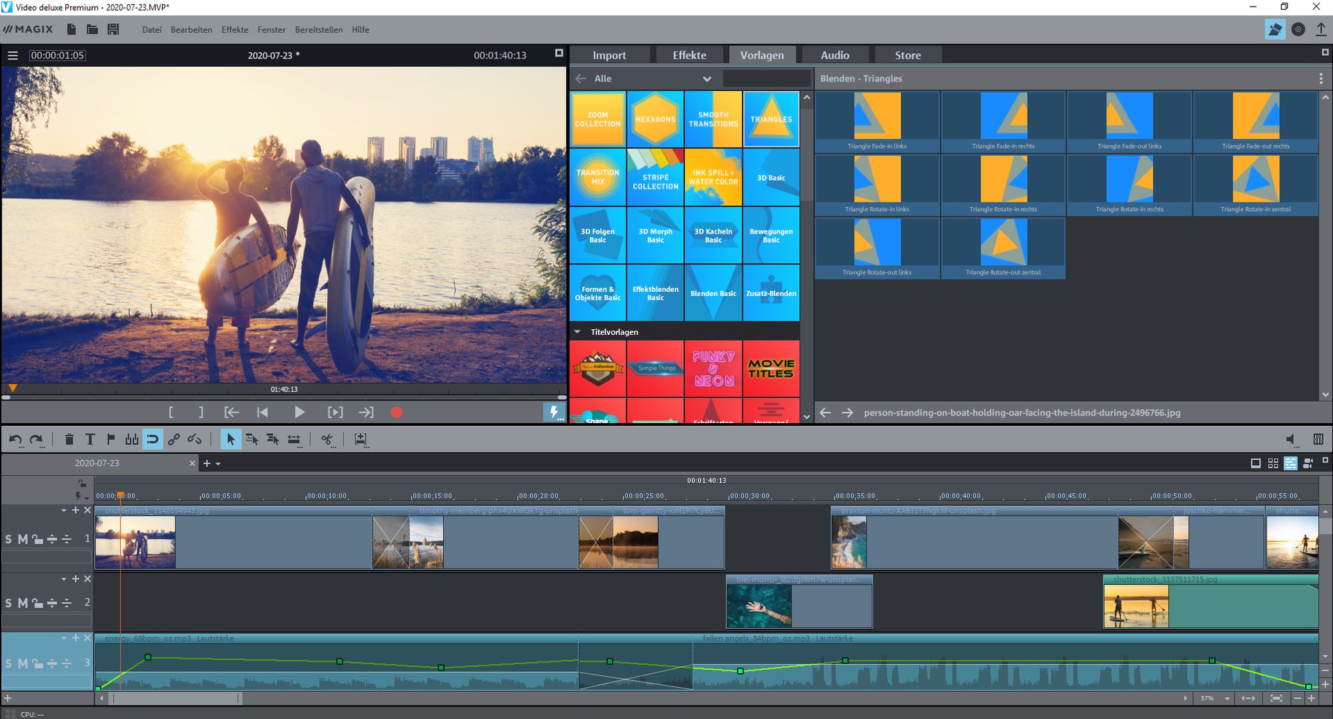This screenshot has width=1333, height=719.
Task: Open the track 2 options dropdown arrow
Action: pos(64,580)
